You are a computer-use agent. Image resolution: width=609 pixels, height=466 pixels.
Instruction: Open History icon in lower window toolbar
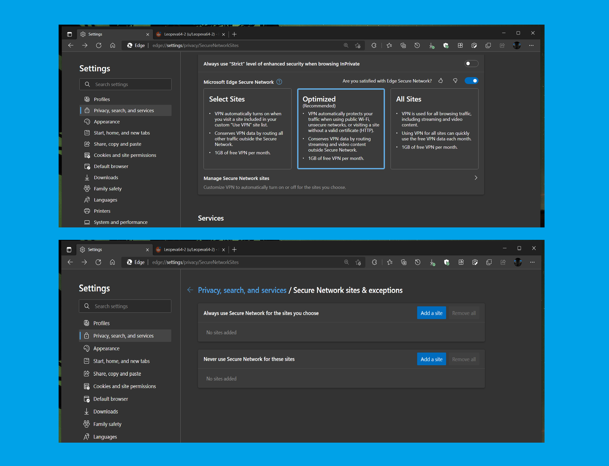pyautogui.click(x=418, y=262)
